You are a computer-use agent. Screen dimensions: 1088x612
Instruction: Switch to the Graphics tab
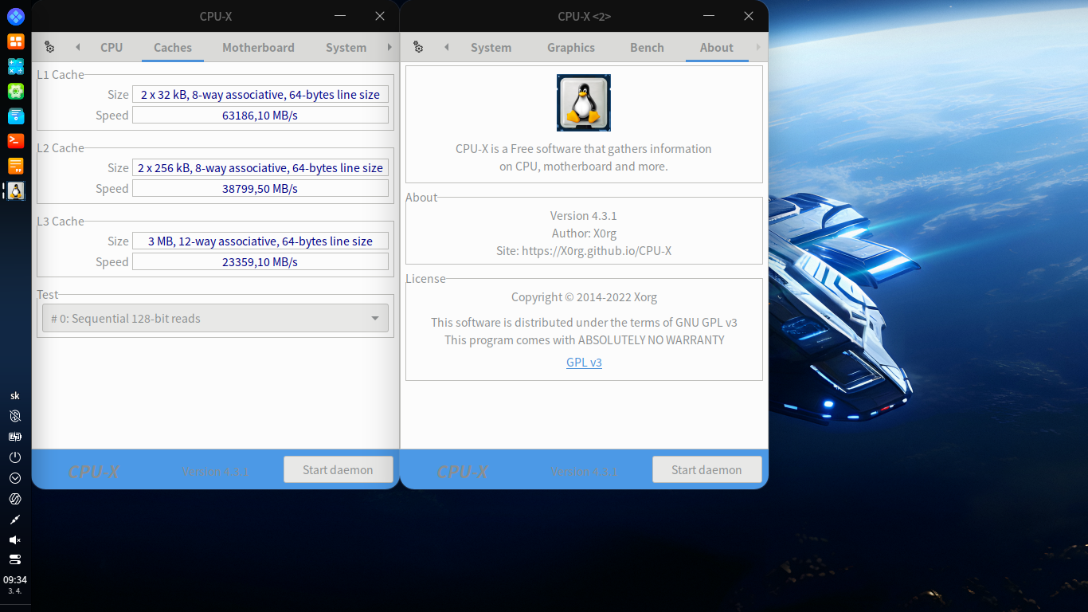571,47
